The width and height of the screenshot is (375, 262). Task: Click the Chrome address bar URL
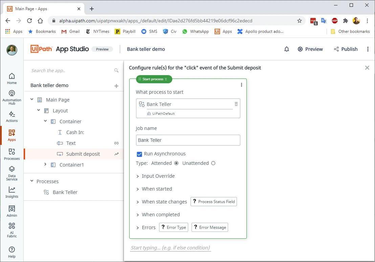[156, 21]
